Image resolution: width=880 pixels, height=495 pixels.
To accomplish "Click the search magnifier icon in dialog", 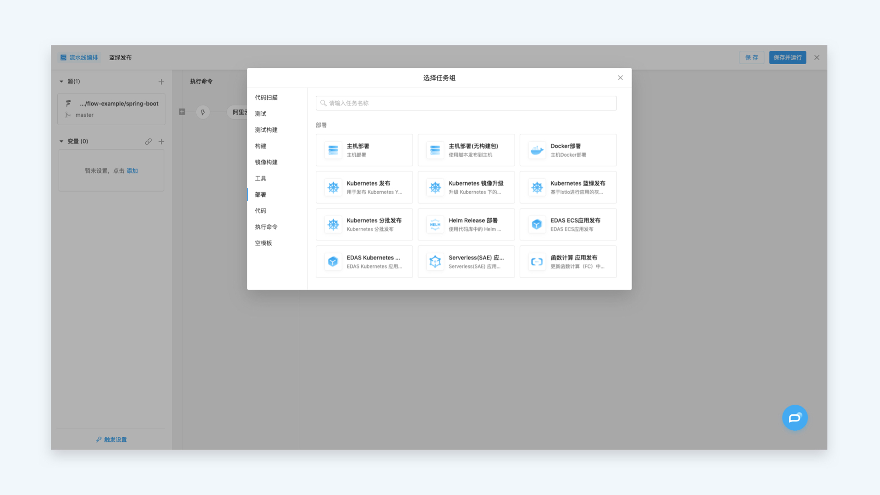I will tap(323, 103).
